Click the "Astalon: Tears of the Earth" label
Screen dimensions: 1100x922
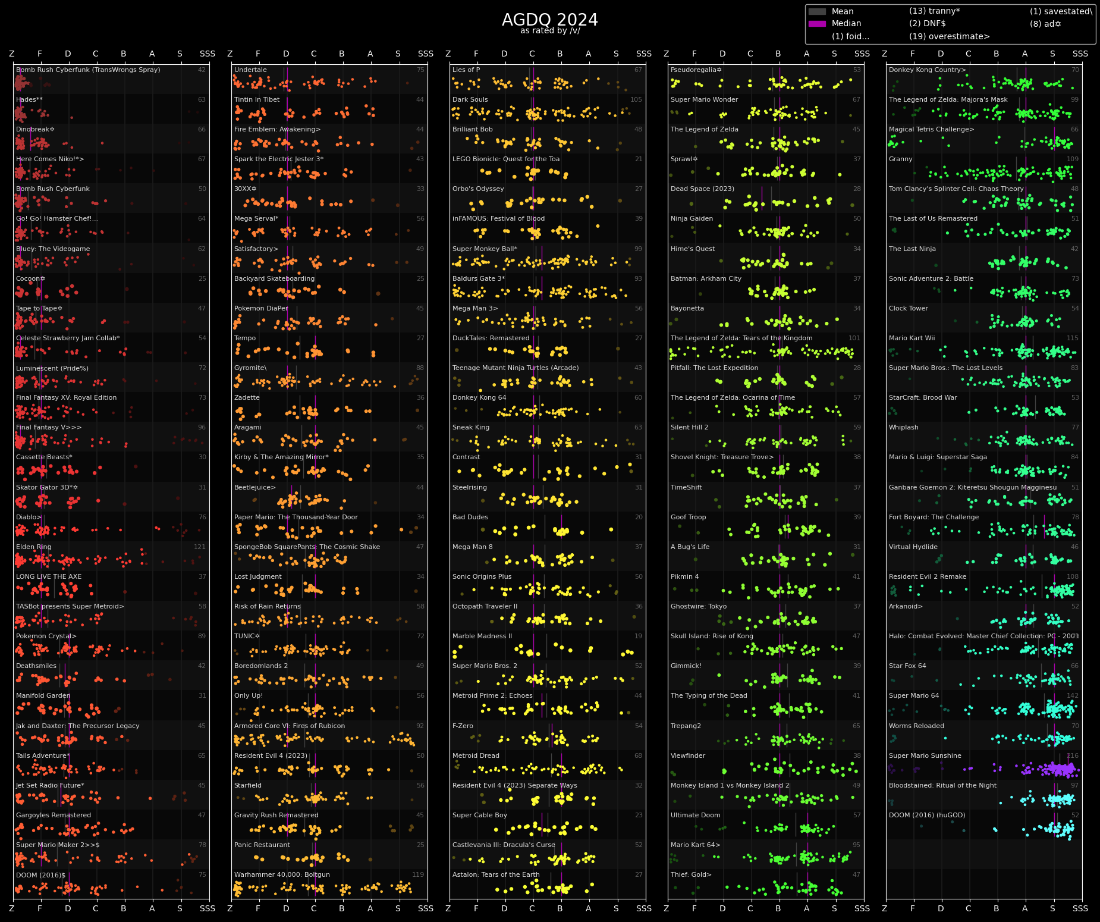point(496,875)
